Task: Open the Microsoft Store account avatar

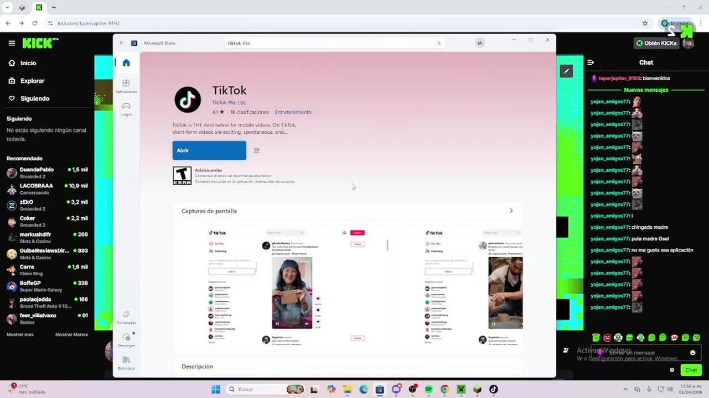Action: 480,43
